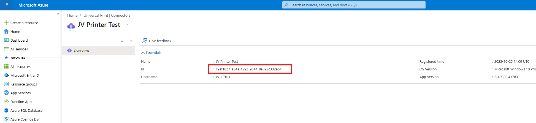Click the Home house icon in the sidebar
The height and width of the screenshot is (123, 536).
(6, 32)
